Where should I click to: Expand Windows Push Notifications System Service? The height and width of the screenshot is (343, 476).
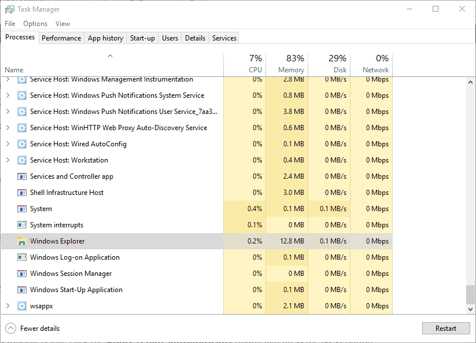point(8,95)
